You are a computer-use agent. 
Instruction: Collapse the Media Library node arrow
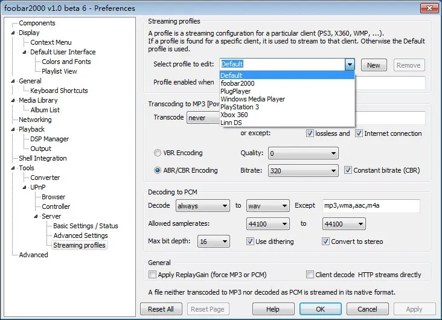13,100
